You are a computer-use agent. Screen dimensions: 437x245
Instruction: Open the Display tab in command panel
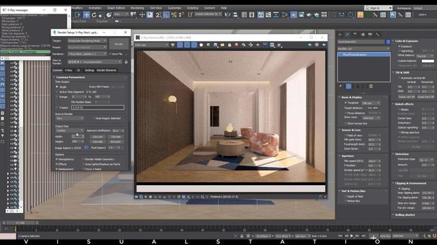(x=370, y=35)
